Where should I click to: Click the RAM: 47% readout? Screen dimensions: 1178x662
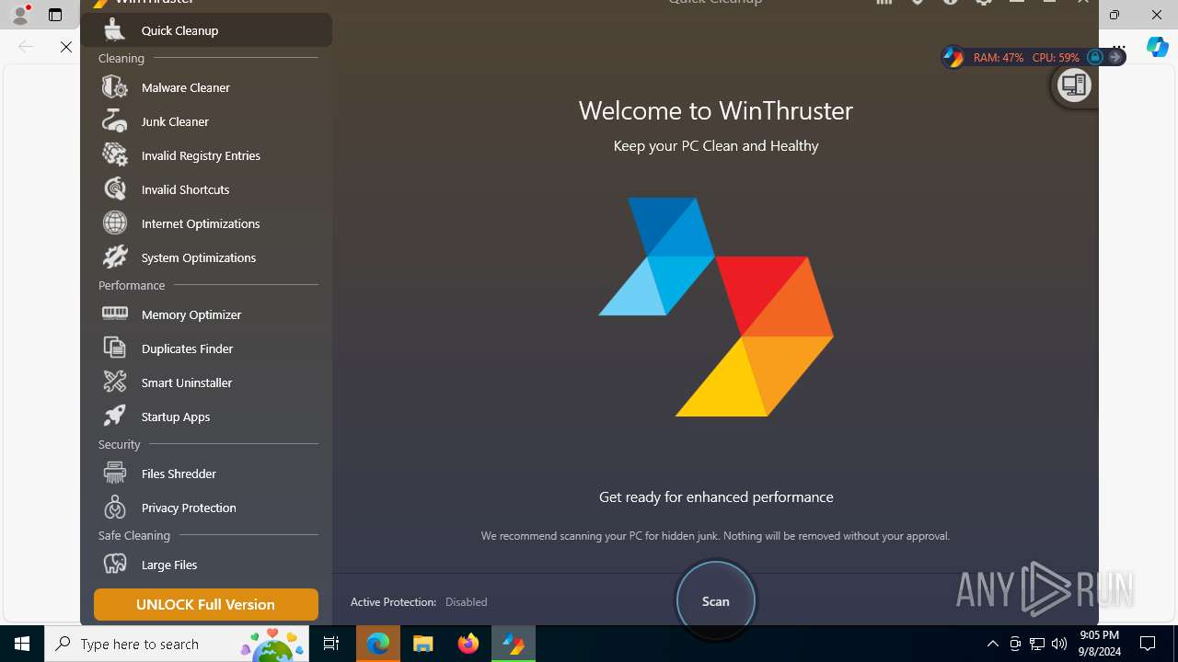[x=999, y=57]
